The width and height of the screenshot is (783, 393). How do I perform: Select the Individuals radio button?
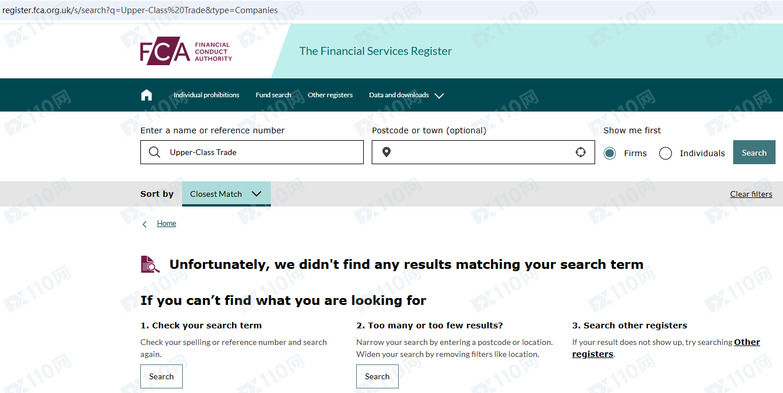click(x=666, y=153)
